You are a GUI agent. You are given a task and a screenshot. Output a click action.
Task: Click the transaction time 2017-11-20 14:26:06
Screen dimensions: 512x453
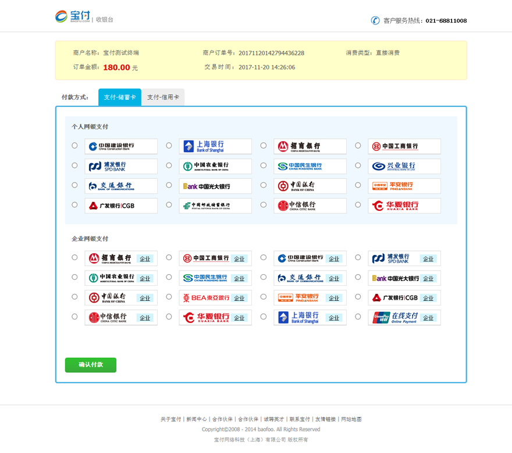coord(267,67)
